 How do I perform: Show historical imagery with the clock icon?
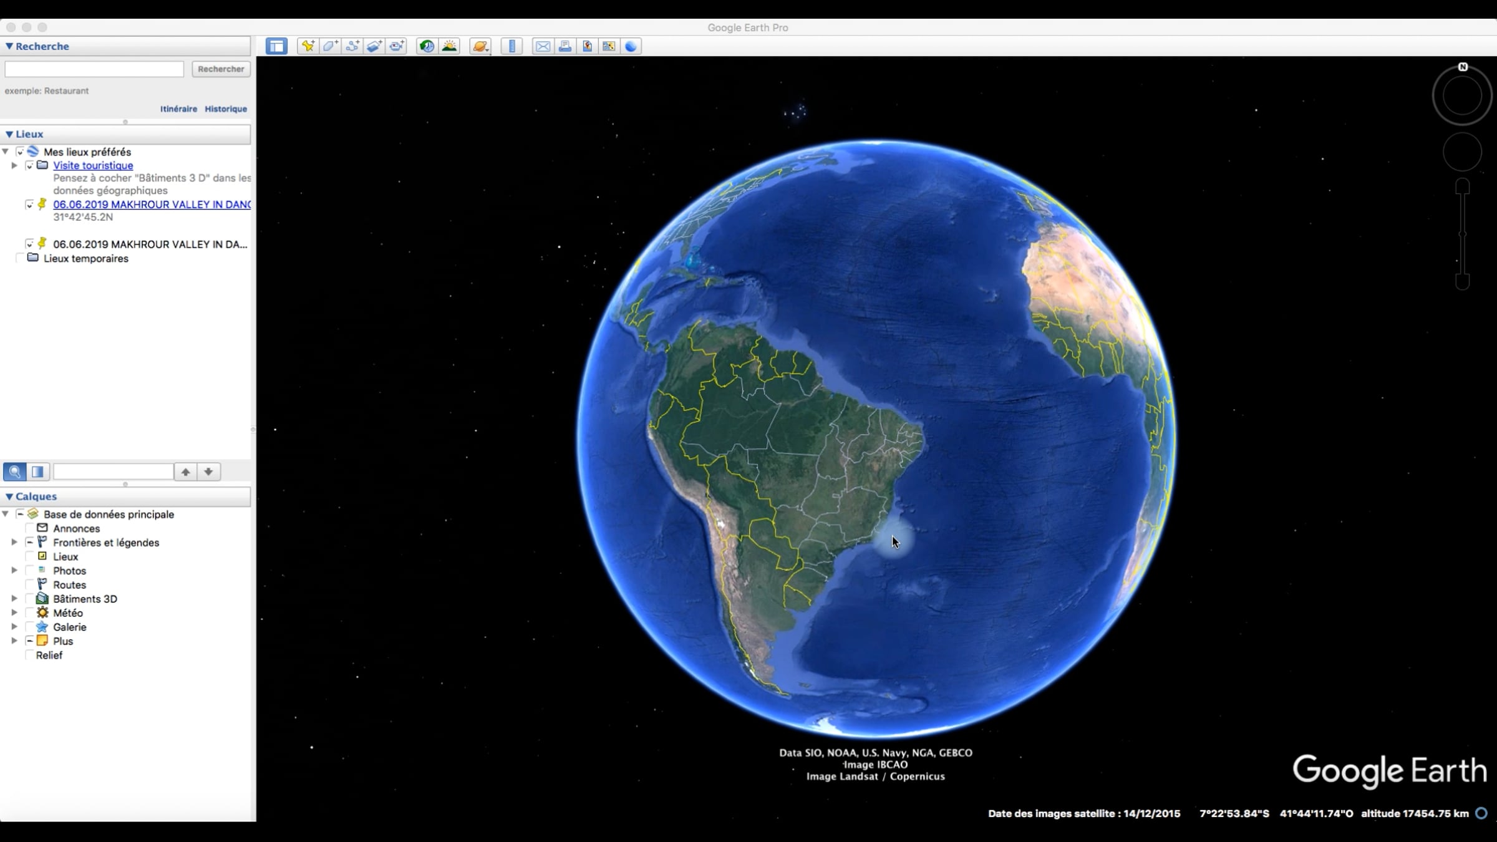click(427, 46)
